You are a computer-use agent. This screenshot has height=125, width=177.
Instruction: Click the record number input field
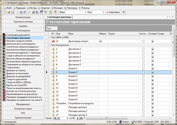[65, 118]
